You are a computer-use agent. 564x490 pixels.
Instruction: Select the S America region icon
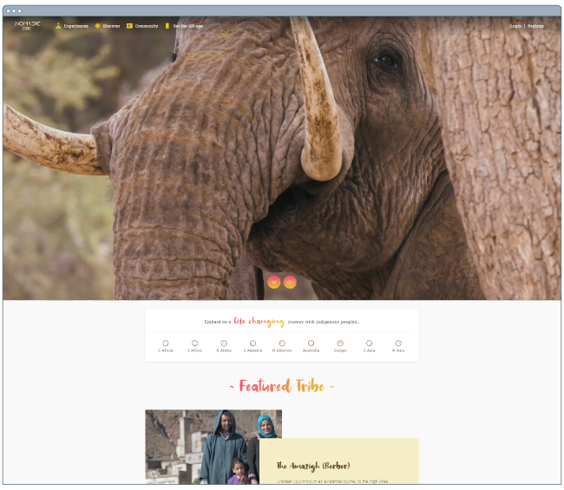click(252, 343)
